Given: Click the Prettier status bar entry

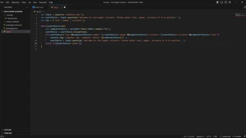Looking at the screenshot, I should 237,136.
